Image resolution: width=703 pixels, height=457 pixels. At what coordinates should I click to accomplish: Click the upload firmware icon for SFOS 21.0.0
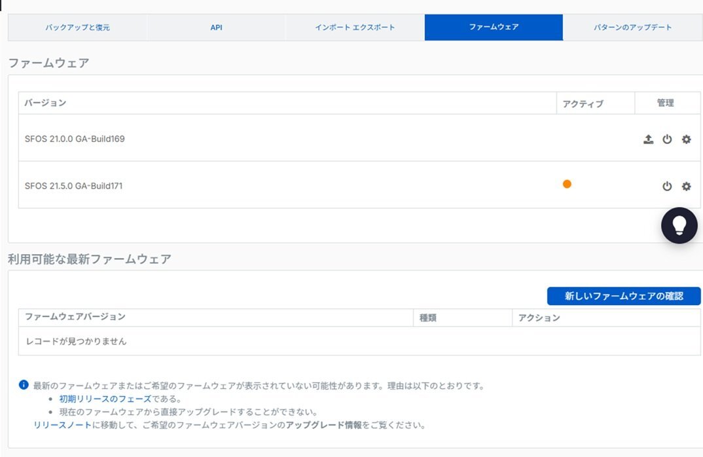point(648,139)
